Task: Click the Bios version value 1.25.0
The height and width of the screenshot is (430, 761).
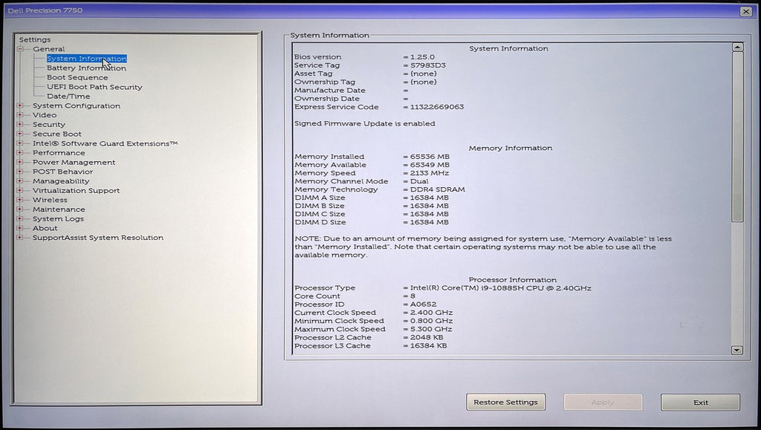Action: pyautogui.click(x=422, y=57)
